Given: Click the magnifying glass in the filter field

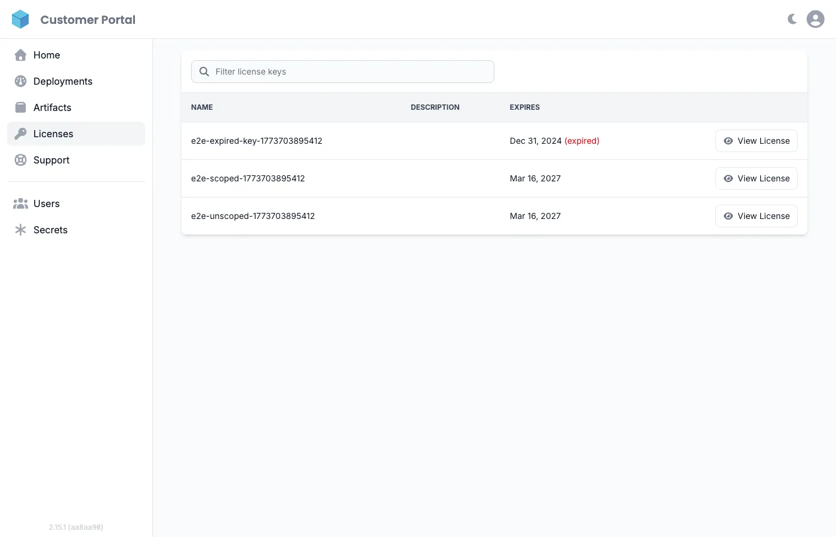Looking at the screenshot, I should coord(204,71).
